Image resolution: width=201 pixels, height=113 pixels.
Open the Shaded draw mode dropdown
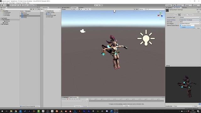point(67,9)
